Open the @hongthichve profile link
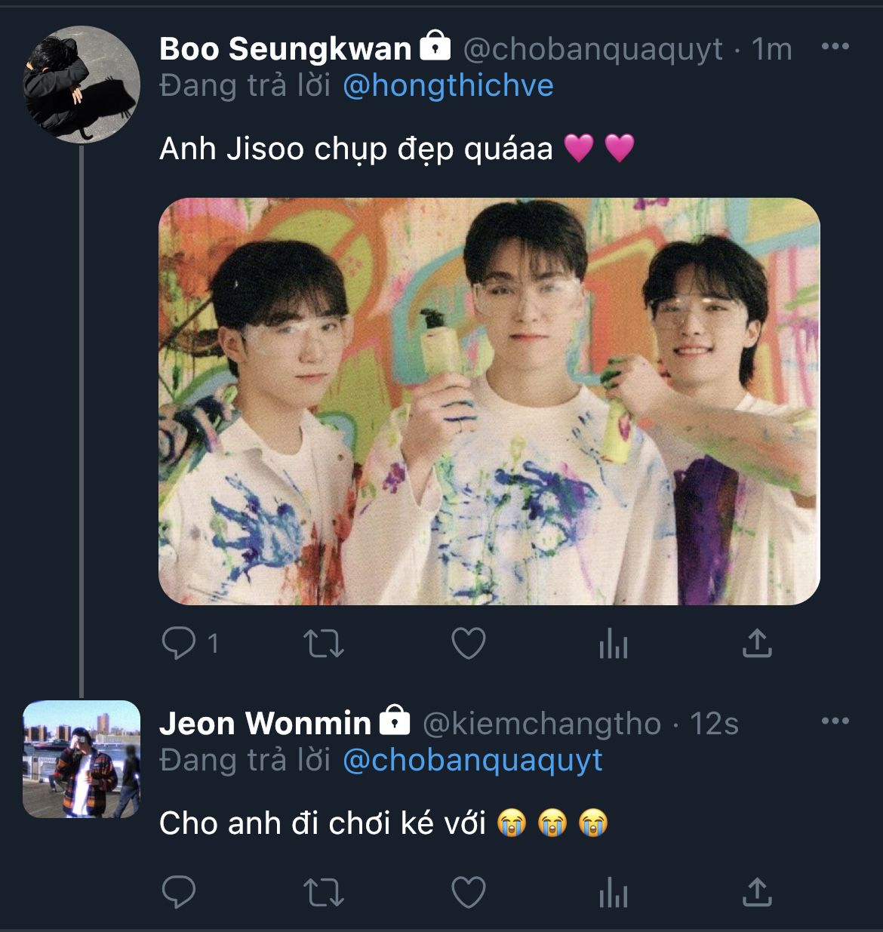The image size is (883, 932). click(x=448, y=86)
